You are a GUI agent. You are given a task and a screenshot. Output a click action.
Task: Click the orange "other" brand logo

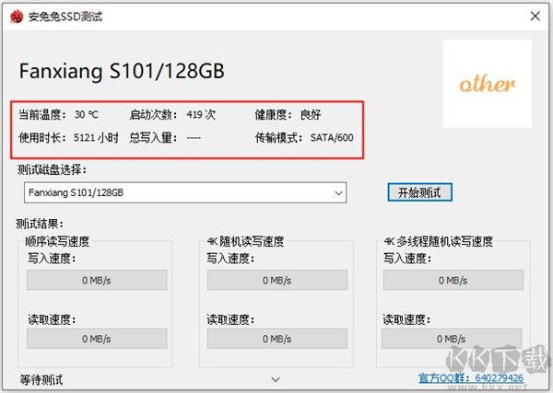tap(488, 84)
